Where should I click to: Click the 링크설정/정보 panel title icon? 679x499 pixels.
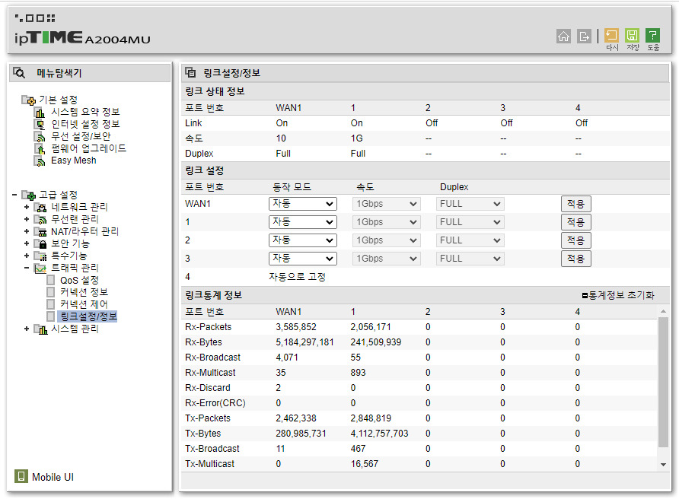[191, 73]
